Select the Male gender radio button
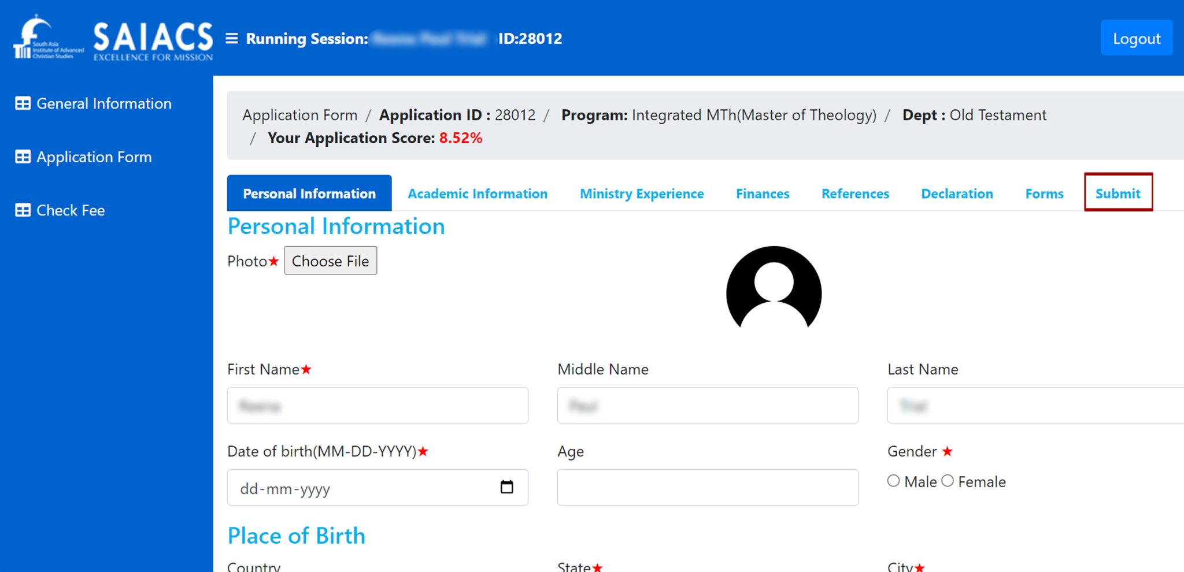 click(x=893, y=480)
